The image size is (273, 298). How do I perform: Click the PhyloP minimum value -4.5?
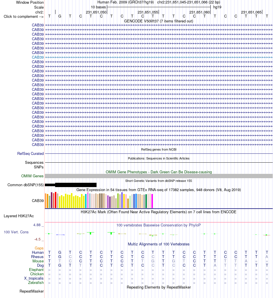tap(37, 239)
